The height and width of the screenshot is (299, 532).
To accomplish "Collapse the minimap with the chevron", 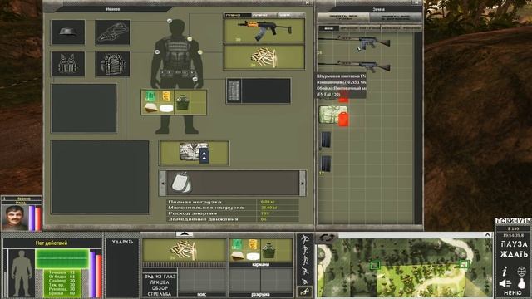I will tap(487, 234).
